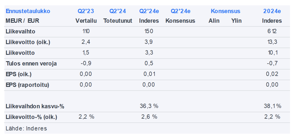Click the Tulos ennen veroja row label
Viewport: 294px width, 139px height.
tap(31, 64)
